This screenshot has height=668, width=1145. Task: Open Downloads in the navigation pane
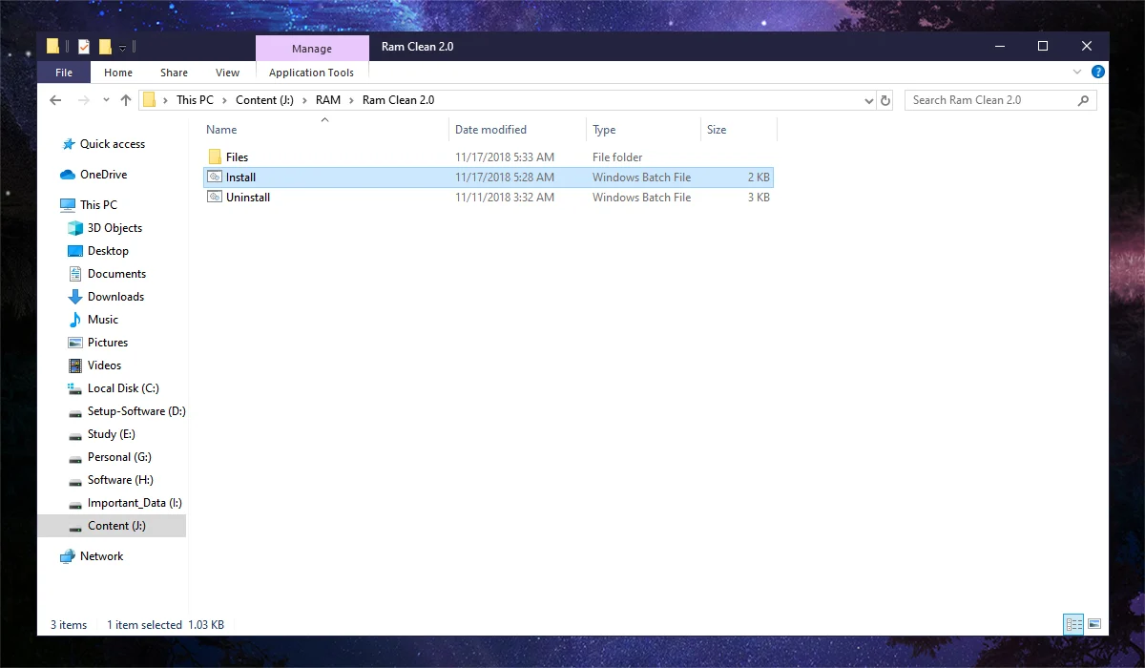(115, 297)
